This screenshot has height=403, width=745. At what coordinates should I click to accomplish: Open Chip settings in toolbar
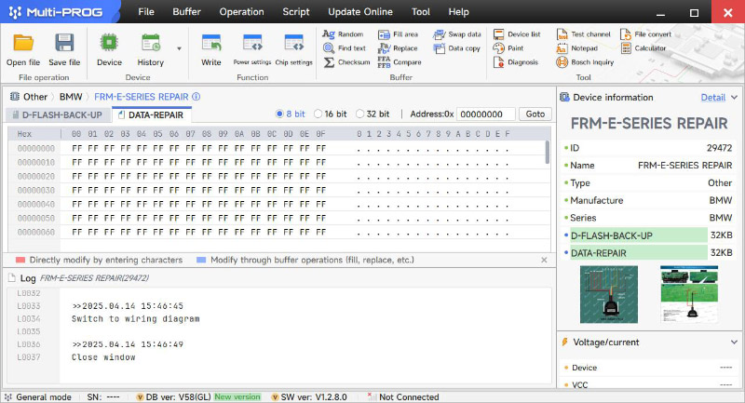click(x=294, y=44)
